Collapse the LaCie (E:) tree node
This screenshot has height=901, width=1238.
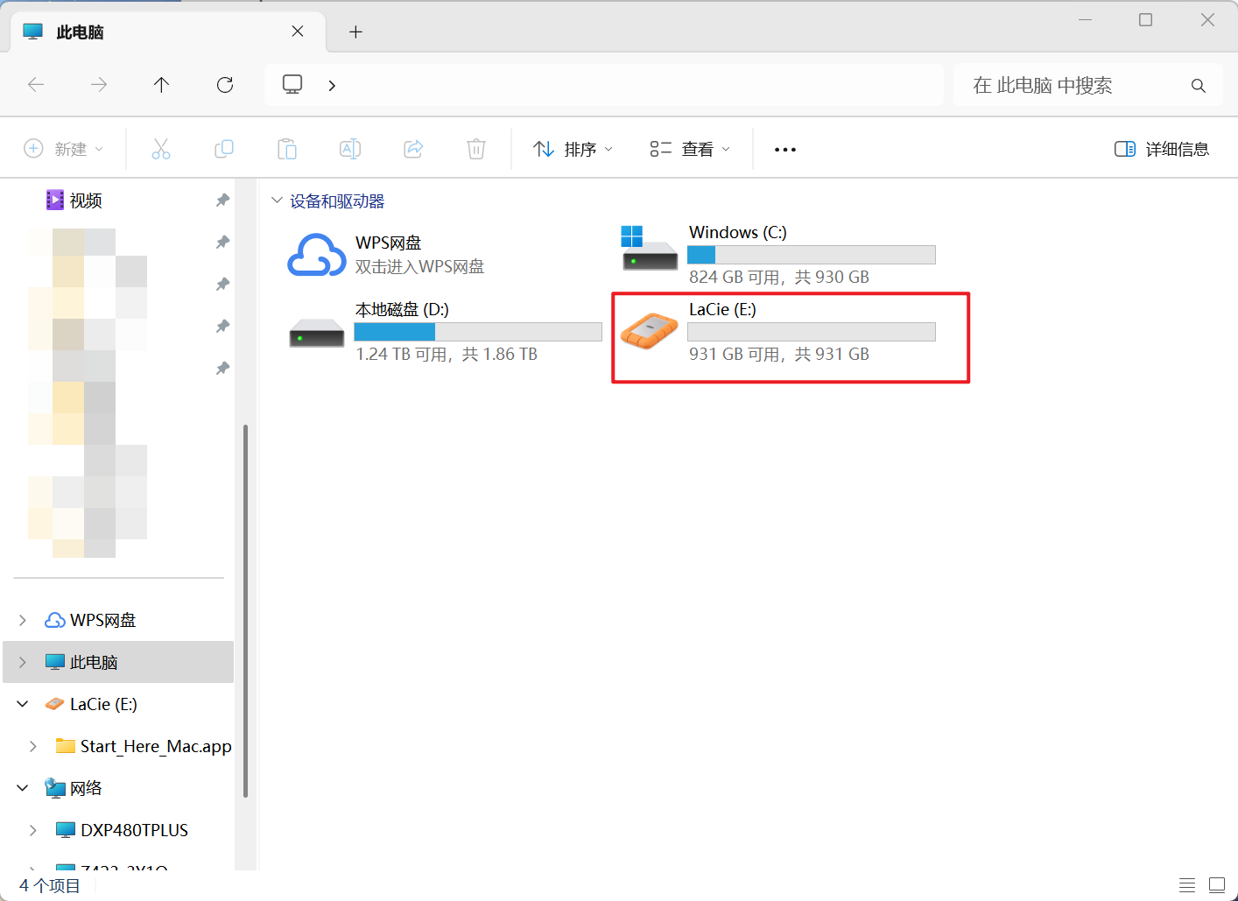pyautogui.click(x=23, y=704)
